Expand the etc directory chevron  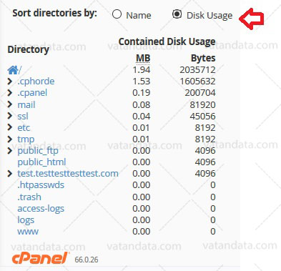[9, 127]
